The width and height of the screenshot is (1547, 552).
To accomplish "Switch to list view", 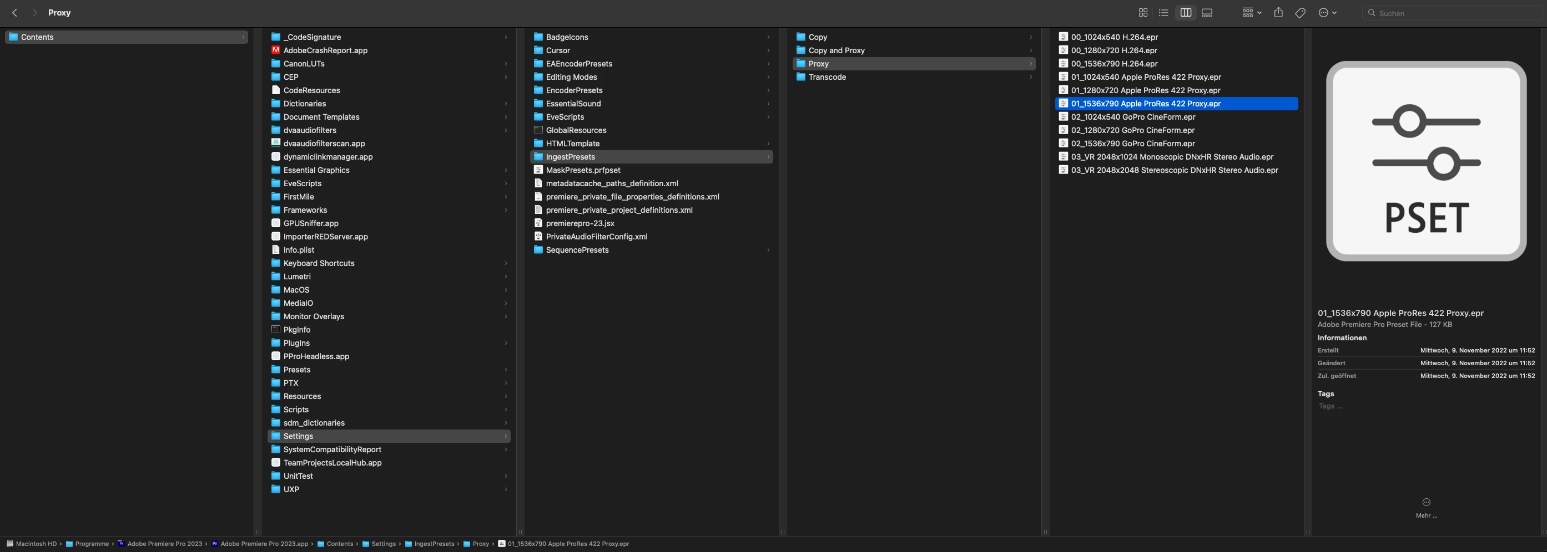I will 1163,13.
